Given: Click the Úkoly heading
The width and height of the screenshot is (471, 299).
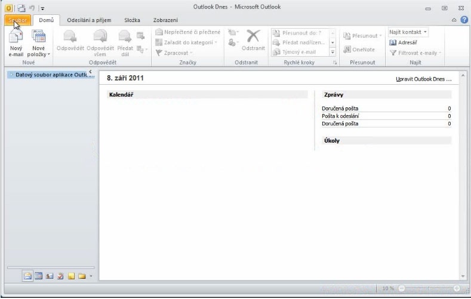Looking at the screenshot, I should tap(332, 140).
